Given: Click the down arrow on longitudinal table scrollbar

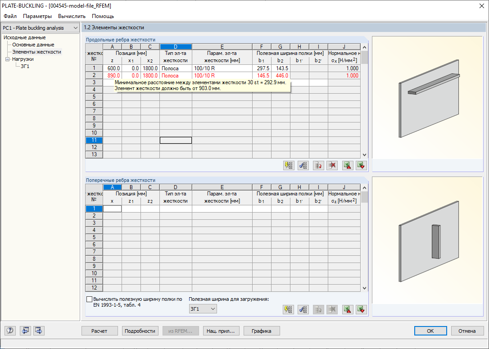Looking at the screenshot, I should coord(364,155).
